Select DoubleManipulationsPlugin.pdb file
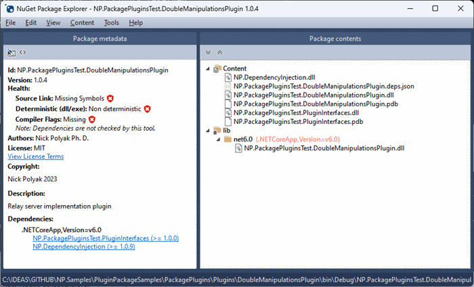The image size is (474, 287). click(316, 104)
